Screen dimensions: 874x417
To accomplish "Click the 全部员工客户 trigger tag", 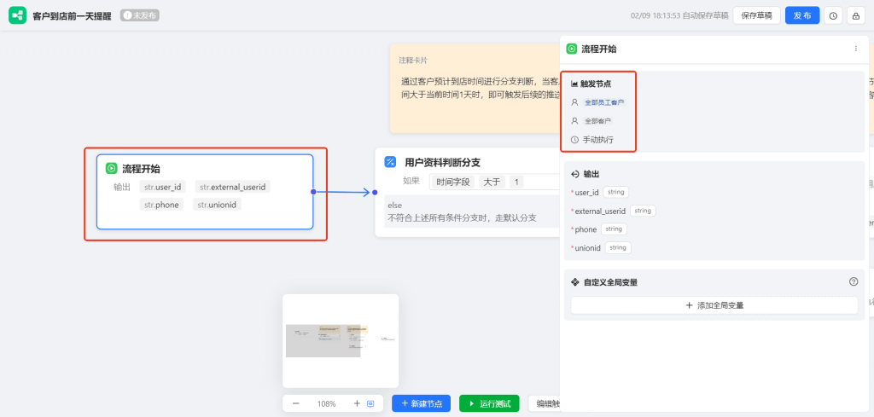I will pyautogui.click(x=604, y=102).
